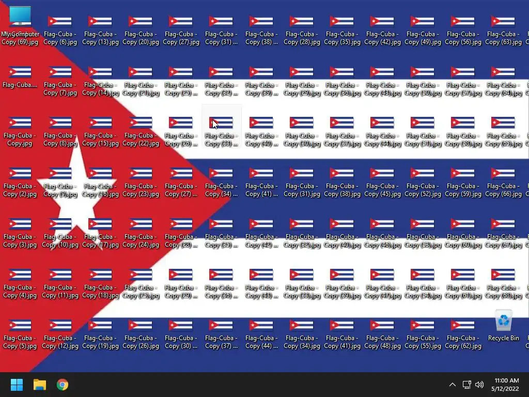Select Flag-Cuba - Copy (19).jpg

click(100, 334)
